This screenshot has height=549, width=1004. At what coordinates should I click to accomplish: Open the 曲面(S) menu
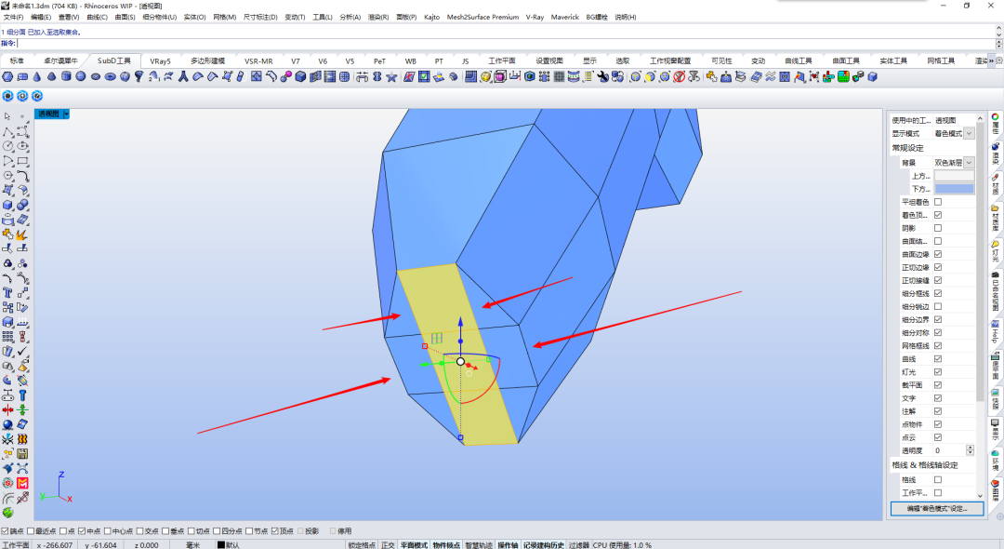125,18
